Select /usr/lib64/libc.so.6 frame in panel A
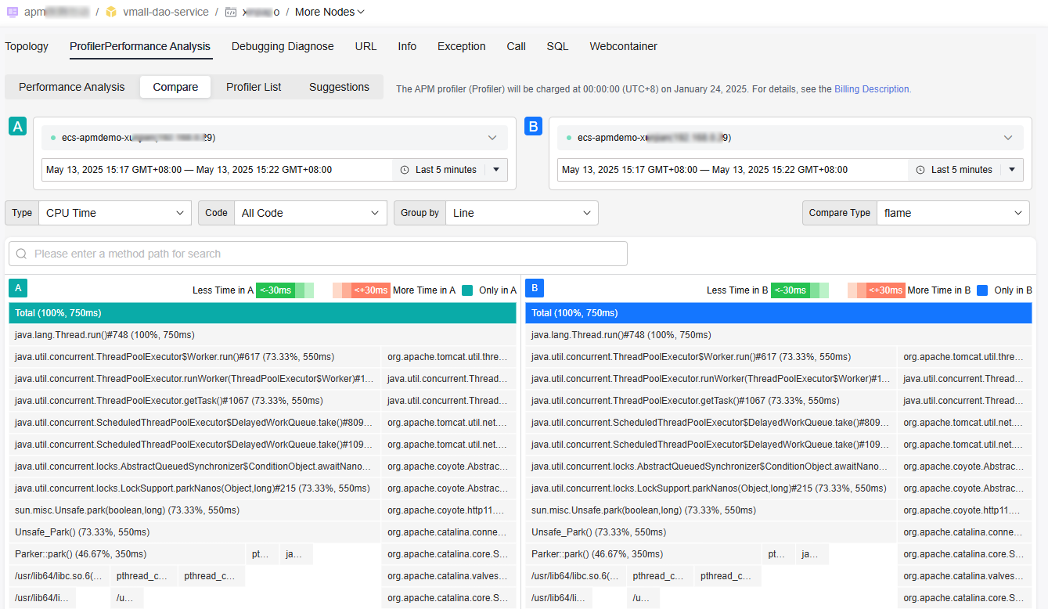This screenshot has height=609, width=1048. tap(59, 576)
